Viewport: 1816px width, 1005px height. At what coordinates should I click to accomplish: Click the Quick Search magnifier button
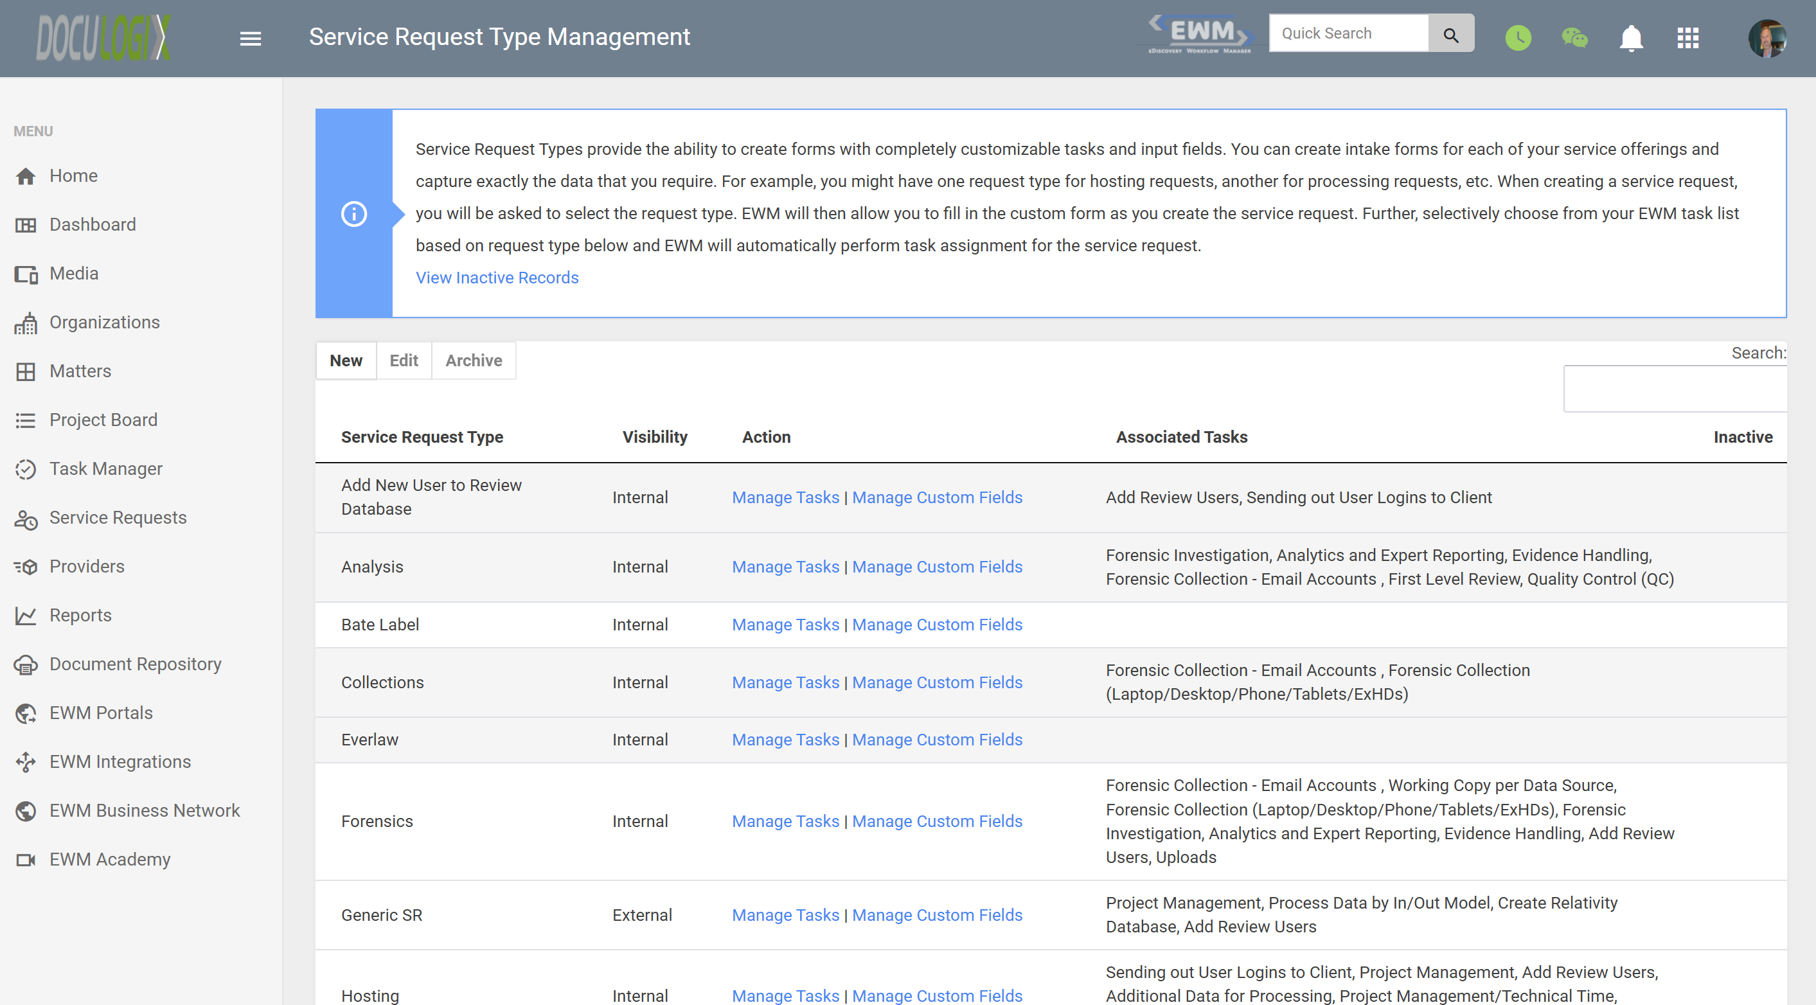(x=1451, y=33)
